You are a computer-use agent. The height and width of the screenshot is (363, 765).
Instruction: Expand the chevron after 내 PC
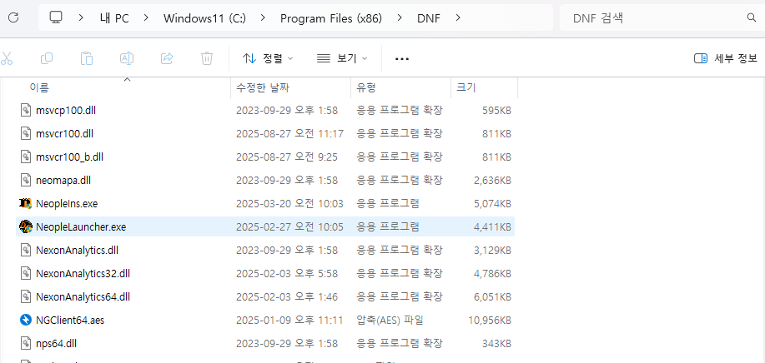pos(146,18)
